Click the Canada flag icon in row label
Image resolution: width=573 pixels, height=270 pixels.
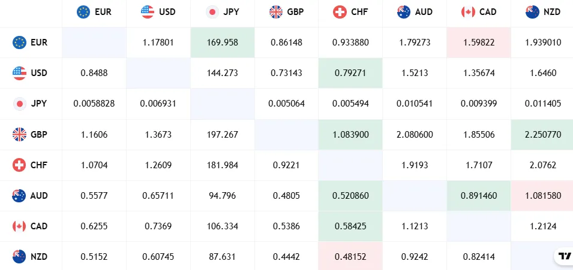tap(20, 226)
